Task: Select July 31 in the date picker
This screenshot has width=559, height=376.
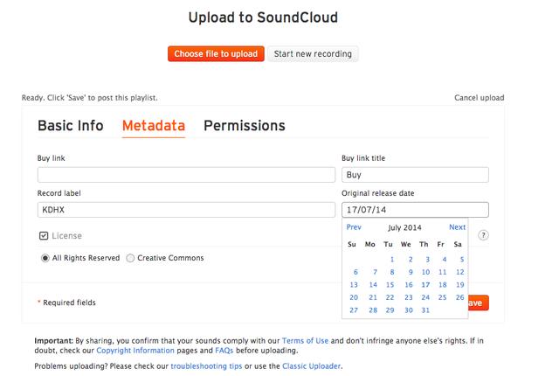Action: (425, 310)
